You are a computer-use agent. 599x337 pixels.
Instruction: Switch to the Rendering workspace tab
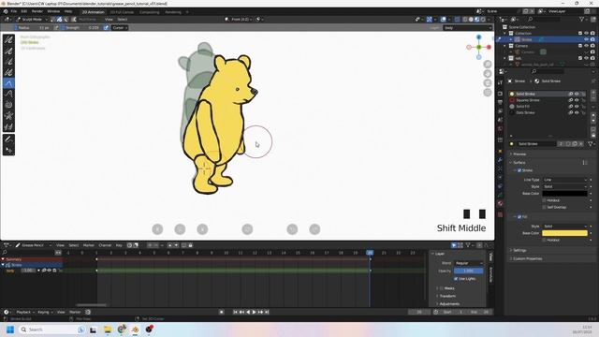pos(173,12)
